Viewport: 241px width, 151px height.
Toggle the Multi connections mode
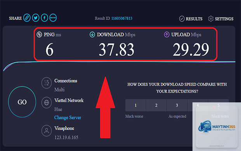click(x=59, y=90)
